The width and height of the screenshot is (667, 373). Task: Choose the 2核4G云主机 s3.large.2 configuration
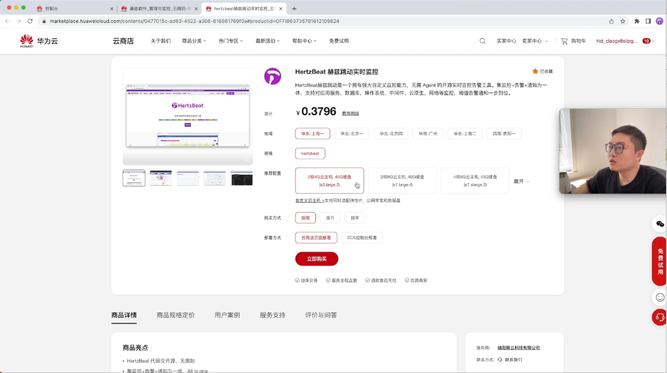click(330, 181)
